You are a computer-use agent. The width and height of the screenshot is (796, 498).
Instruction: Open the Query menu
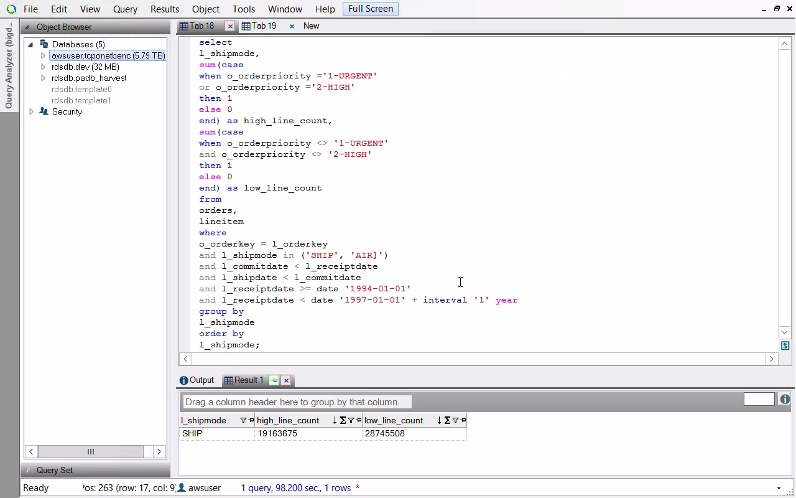(x=125, y=9)
